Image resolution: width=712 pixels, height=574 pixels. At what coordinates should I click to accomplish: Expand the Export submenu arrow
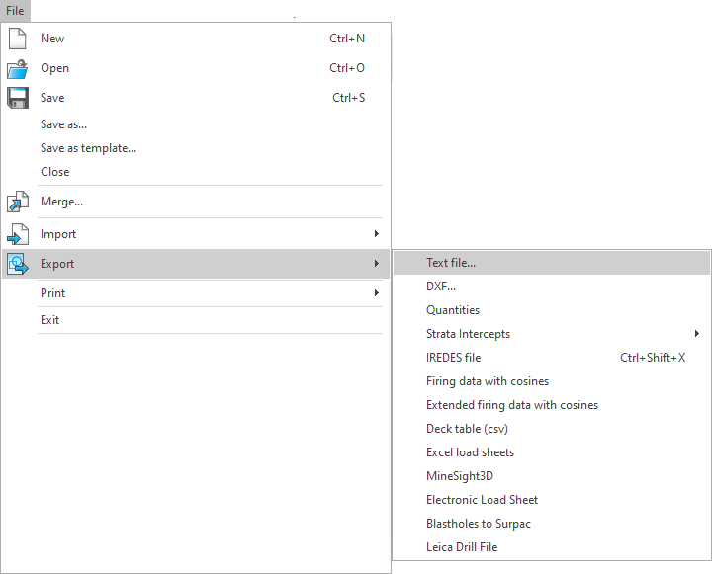(376, 263)
